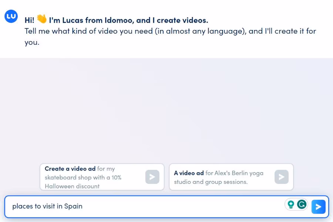Click the "Hi!" greeting text
Screen dimensions: 333x222
29,20
